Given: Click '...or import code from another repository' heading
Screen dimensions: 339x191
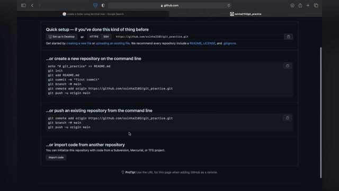Looking at the screenshot, I should pos(85,145).
